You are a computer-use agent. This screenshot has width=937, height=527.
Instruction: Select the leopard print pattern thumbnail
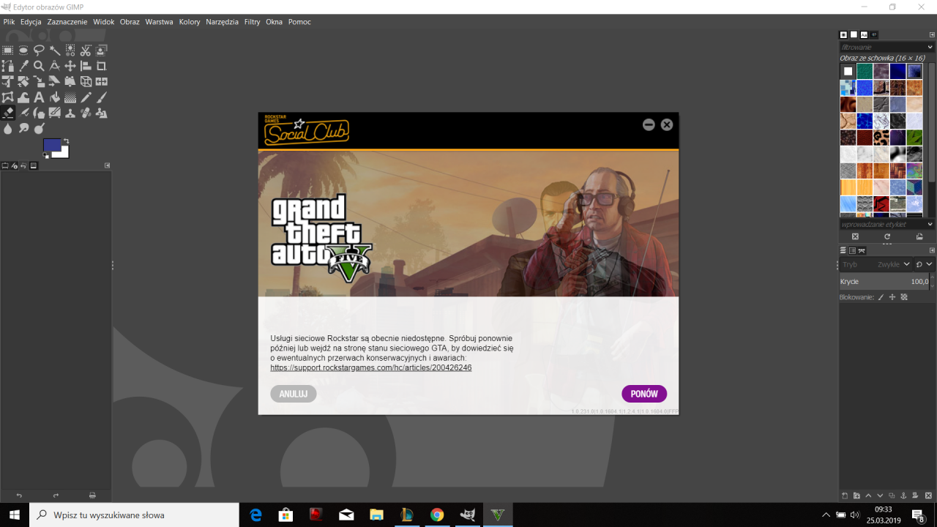pos(881,138)
